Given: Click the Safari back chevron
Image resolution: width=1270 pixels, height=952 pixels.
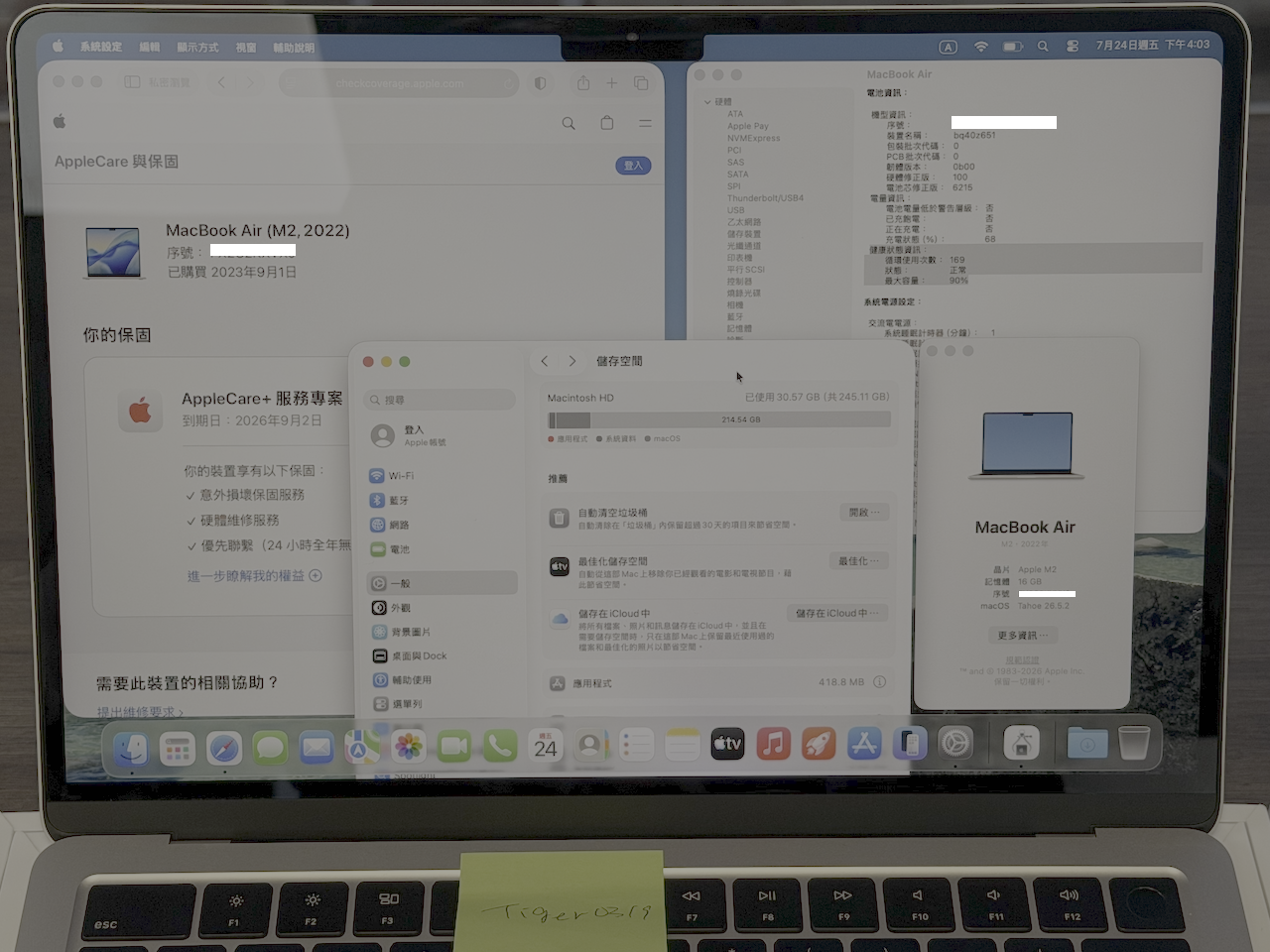Looking at the screenshot, I should (221, 82).
